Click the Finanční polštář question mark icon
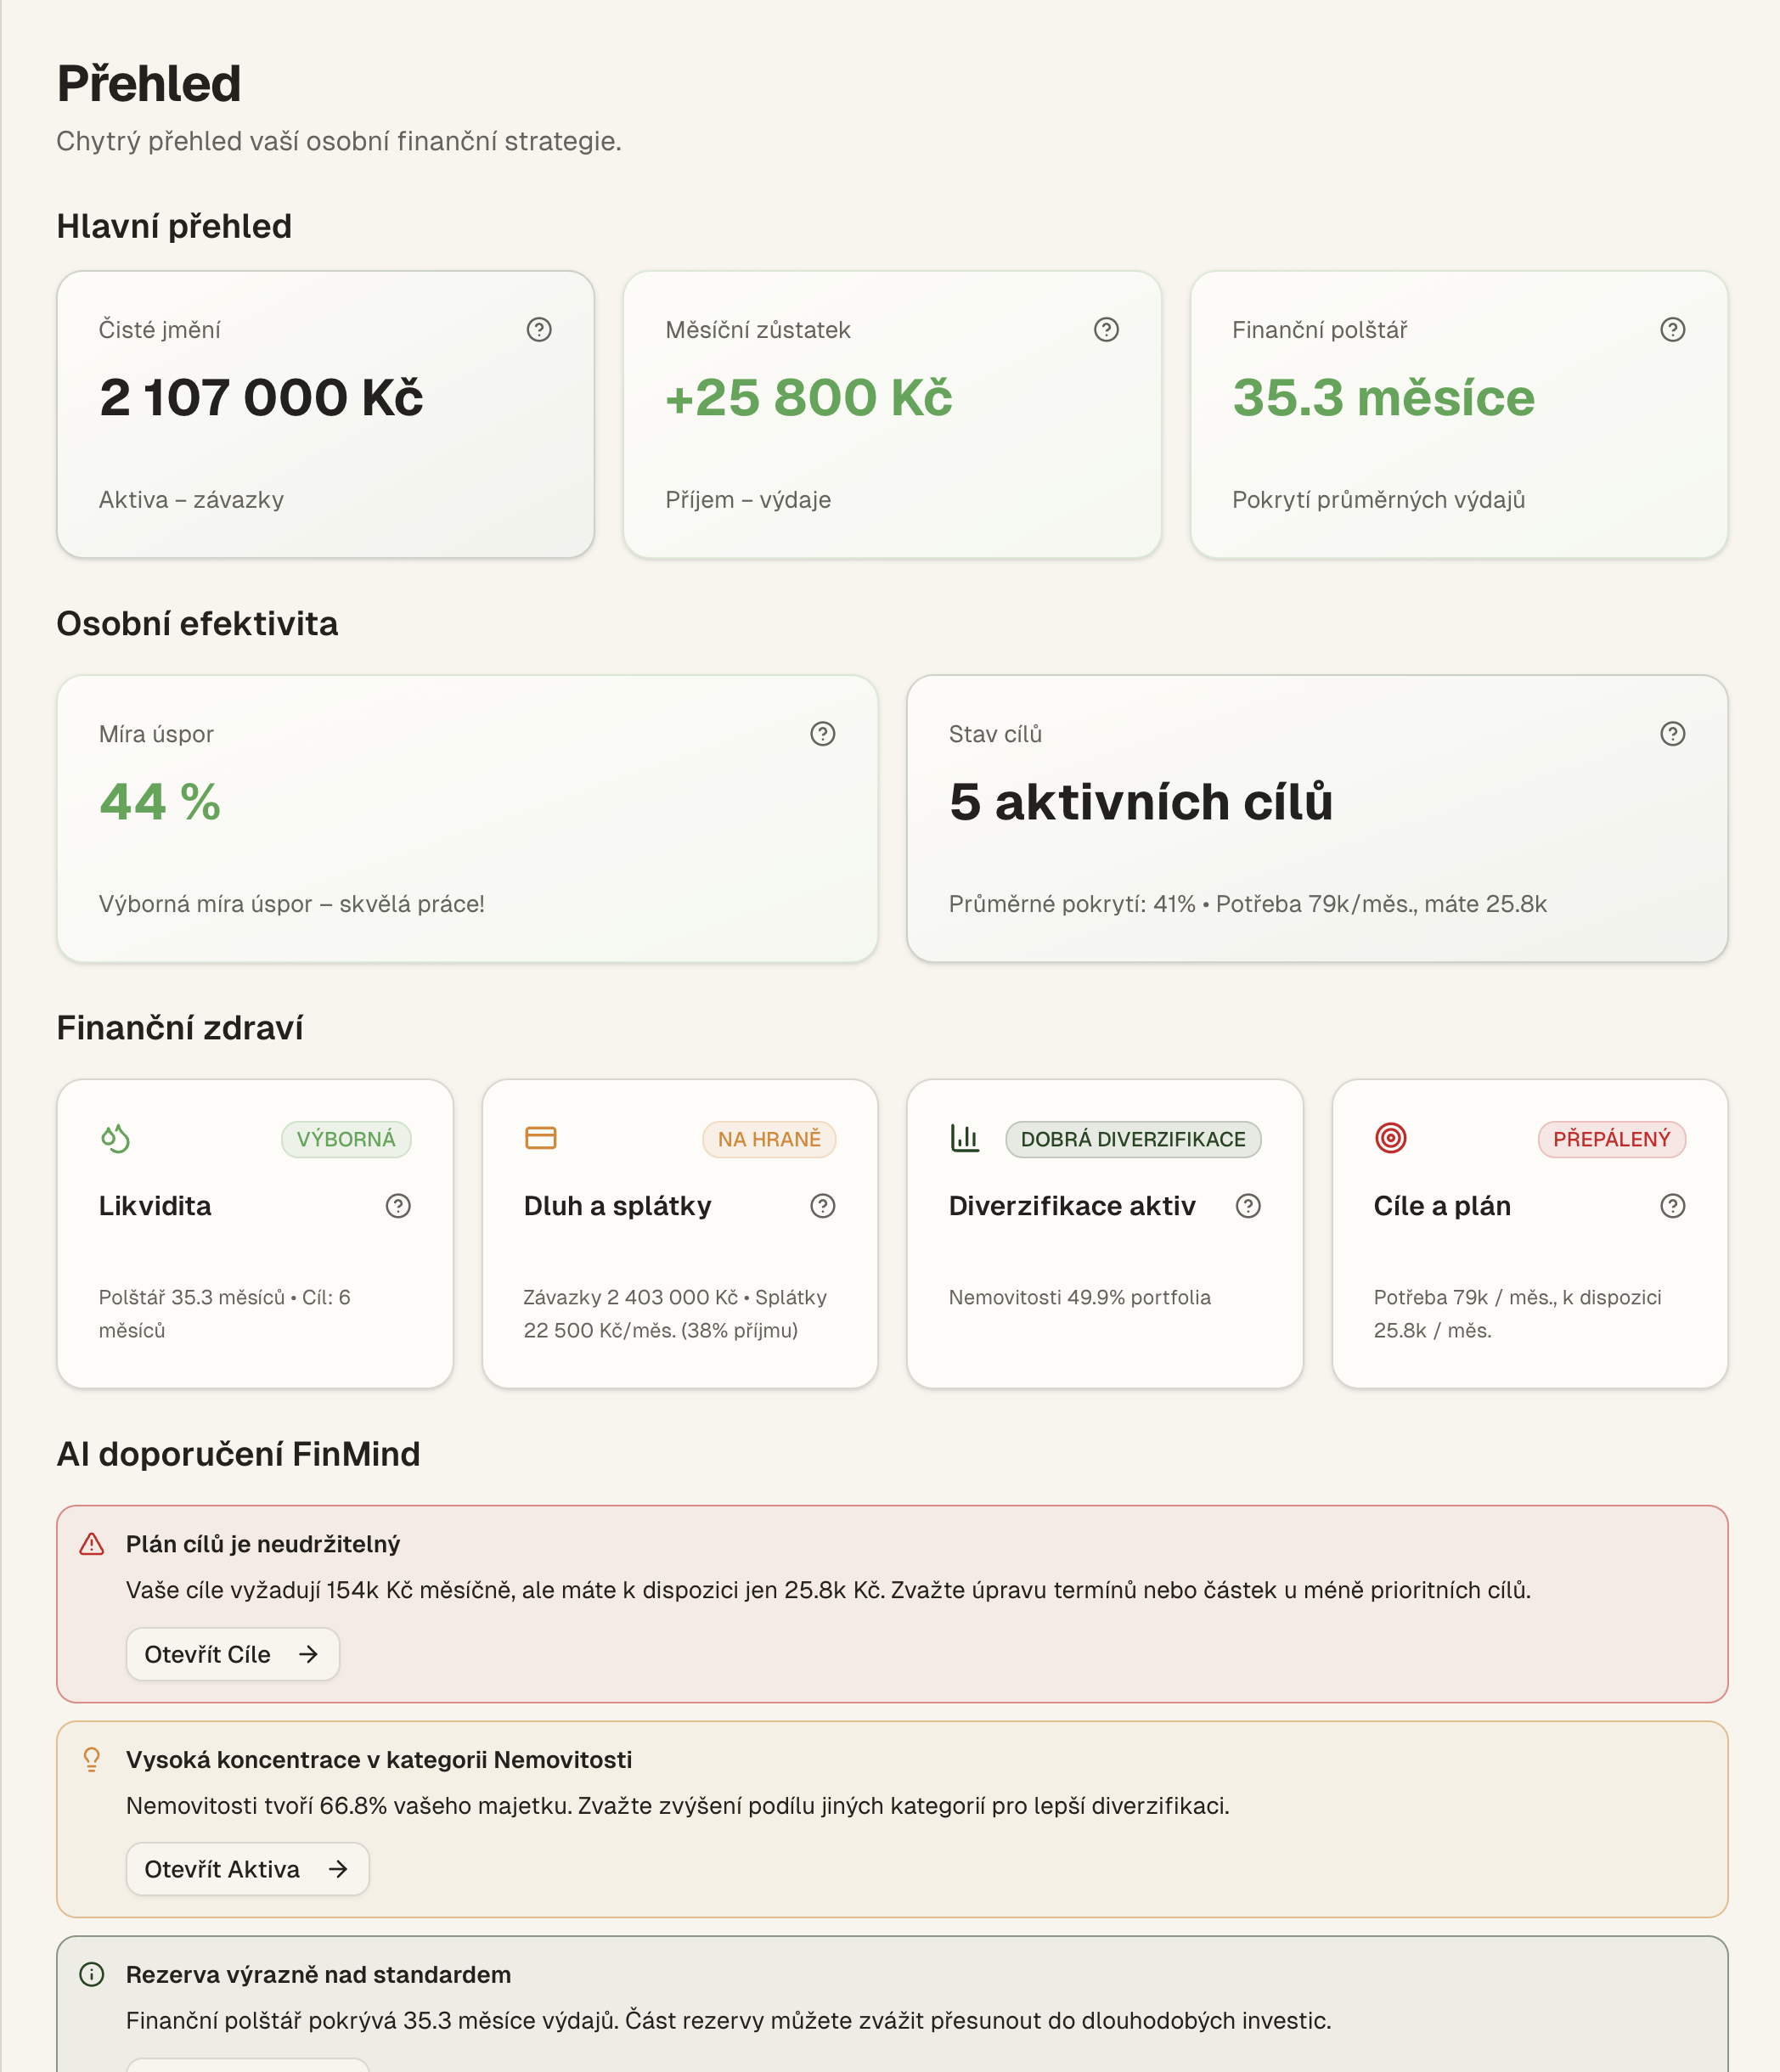The image size is (1780, 2072). click(1672, 329)
